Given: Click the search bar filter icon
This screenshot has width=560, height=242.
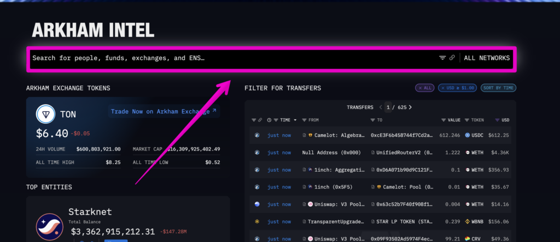Looking at the screenshot, I should click(x=442, y=58).
